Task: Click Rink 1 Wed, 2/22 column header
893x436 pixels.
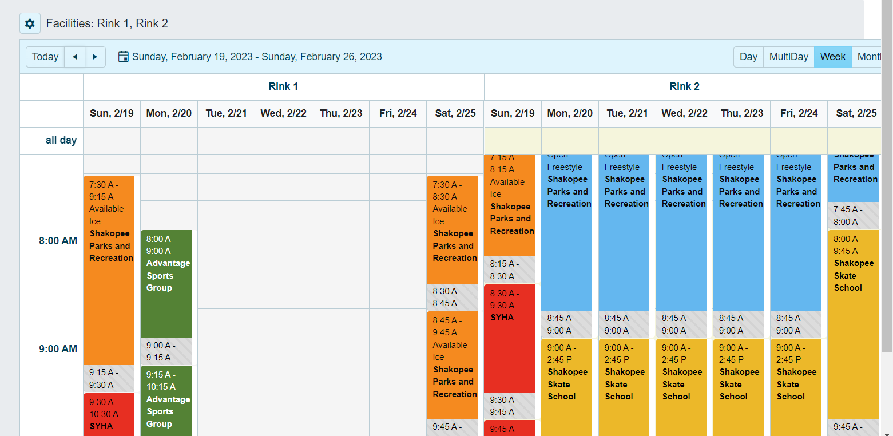Action: (283, 113)
